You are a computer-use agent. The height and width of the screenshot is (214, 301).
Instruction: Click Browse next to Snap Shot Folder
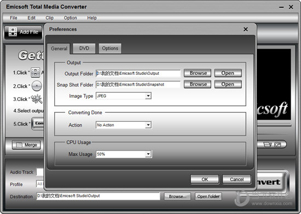click(198, 84)
